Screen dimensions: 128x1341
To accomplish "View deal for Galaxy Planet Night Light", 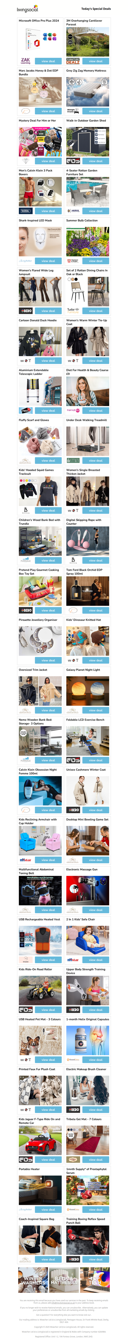I will 95,710.
